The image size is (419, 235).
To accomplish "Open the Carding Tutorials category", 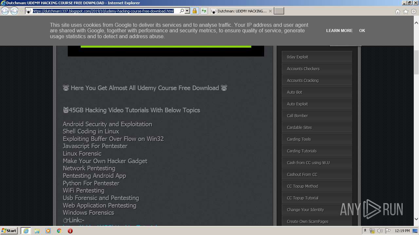I will 317,151.
